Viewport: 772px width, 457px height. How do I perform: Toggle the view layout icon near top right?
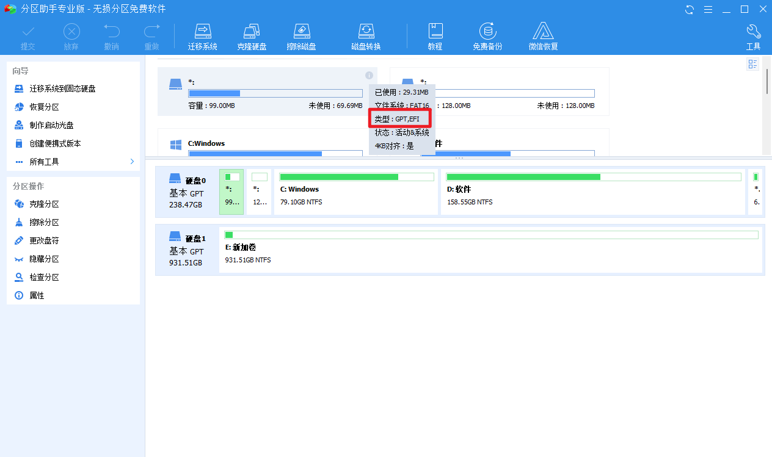[x=752, y=63]
